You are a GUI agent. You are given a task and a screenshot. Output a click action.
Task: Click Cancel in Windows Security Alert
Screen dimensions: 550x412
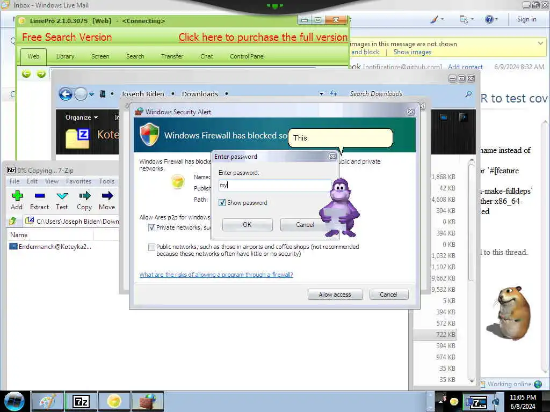389,295
